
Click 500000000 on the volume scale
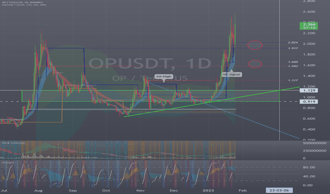tap(315, 143)
